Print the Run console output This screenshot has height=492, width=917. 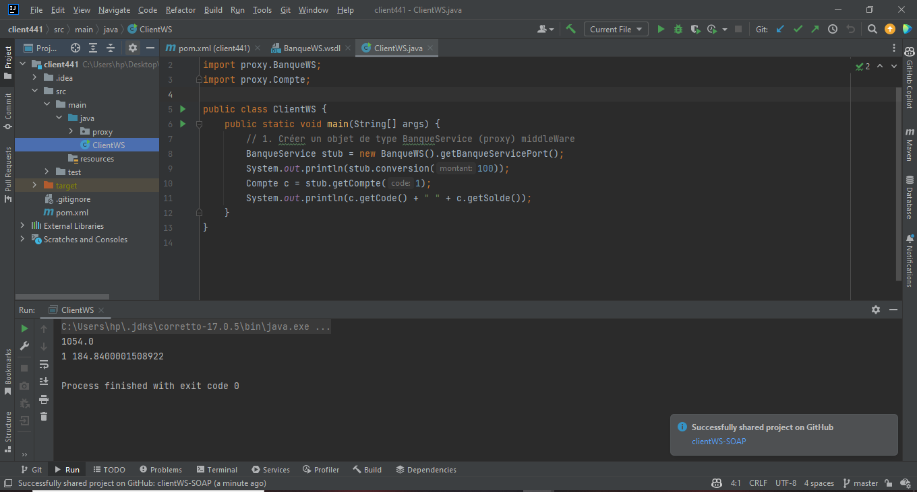(44, 399)
